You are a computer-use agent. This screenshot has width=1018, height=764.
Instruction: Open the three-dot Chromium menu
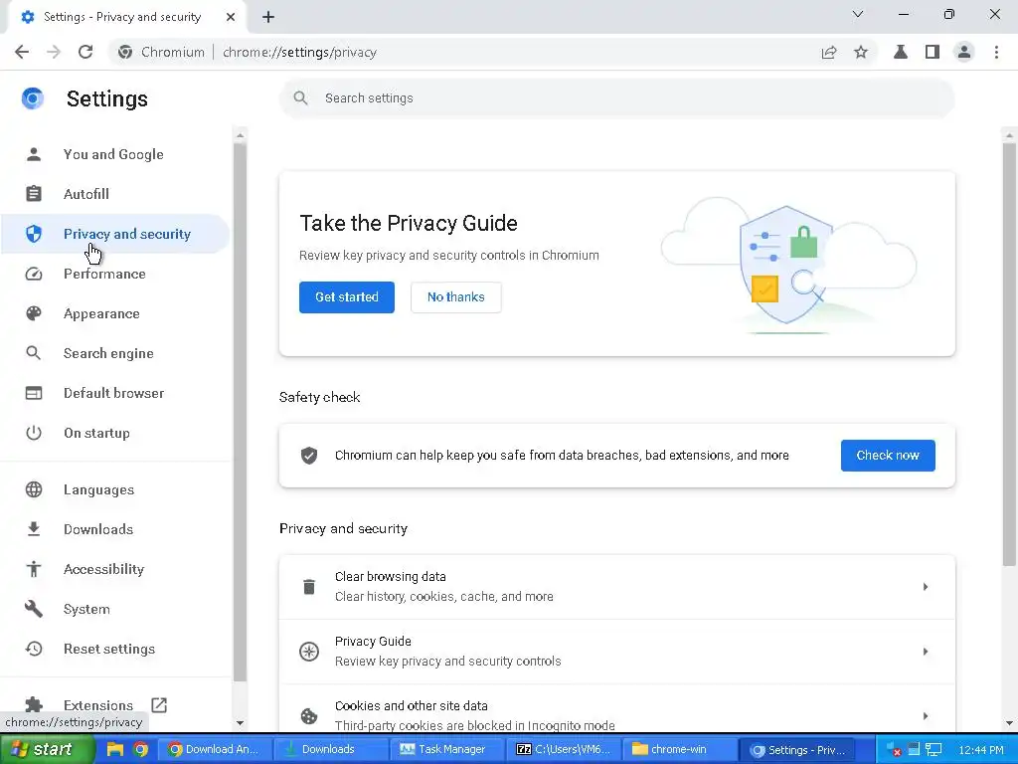click(x=996, y=52)
